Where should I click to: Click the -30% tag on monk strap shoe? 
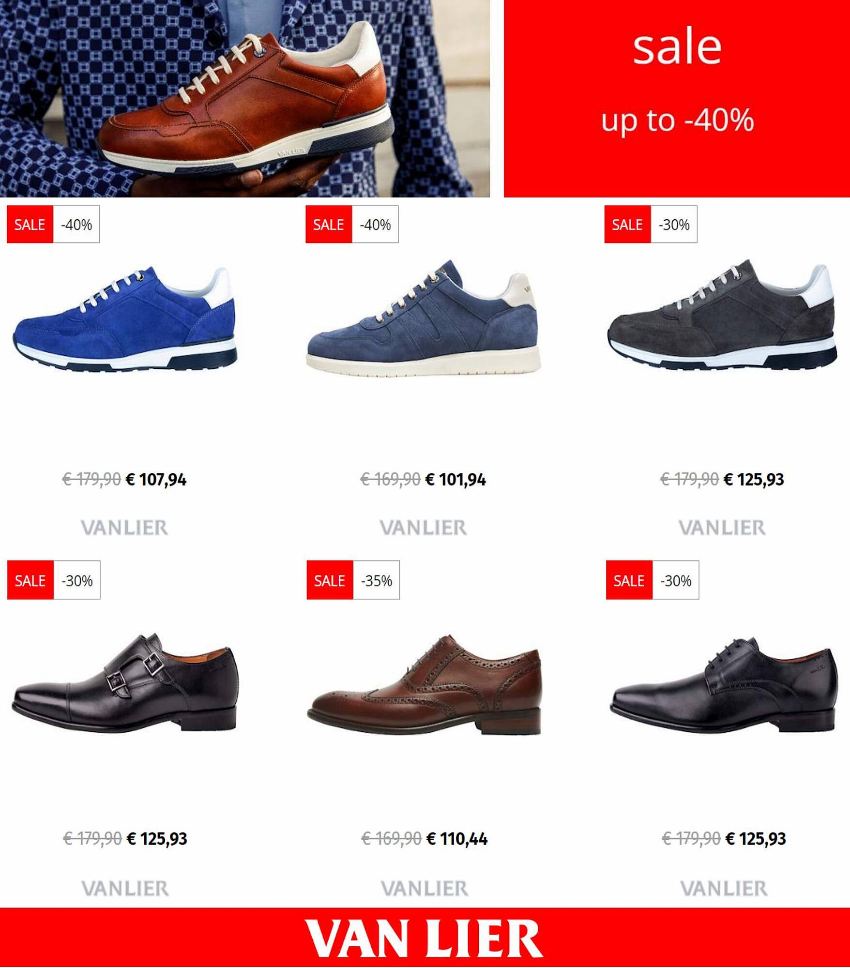pyautogui.click(x=77, y=580)
